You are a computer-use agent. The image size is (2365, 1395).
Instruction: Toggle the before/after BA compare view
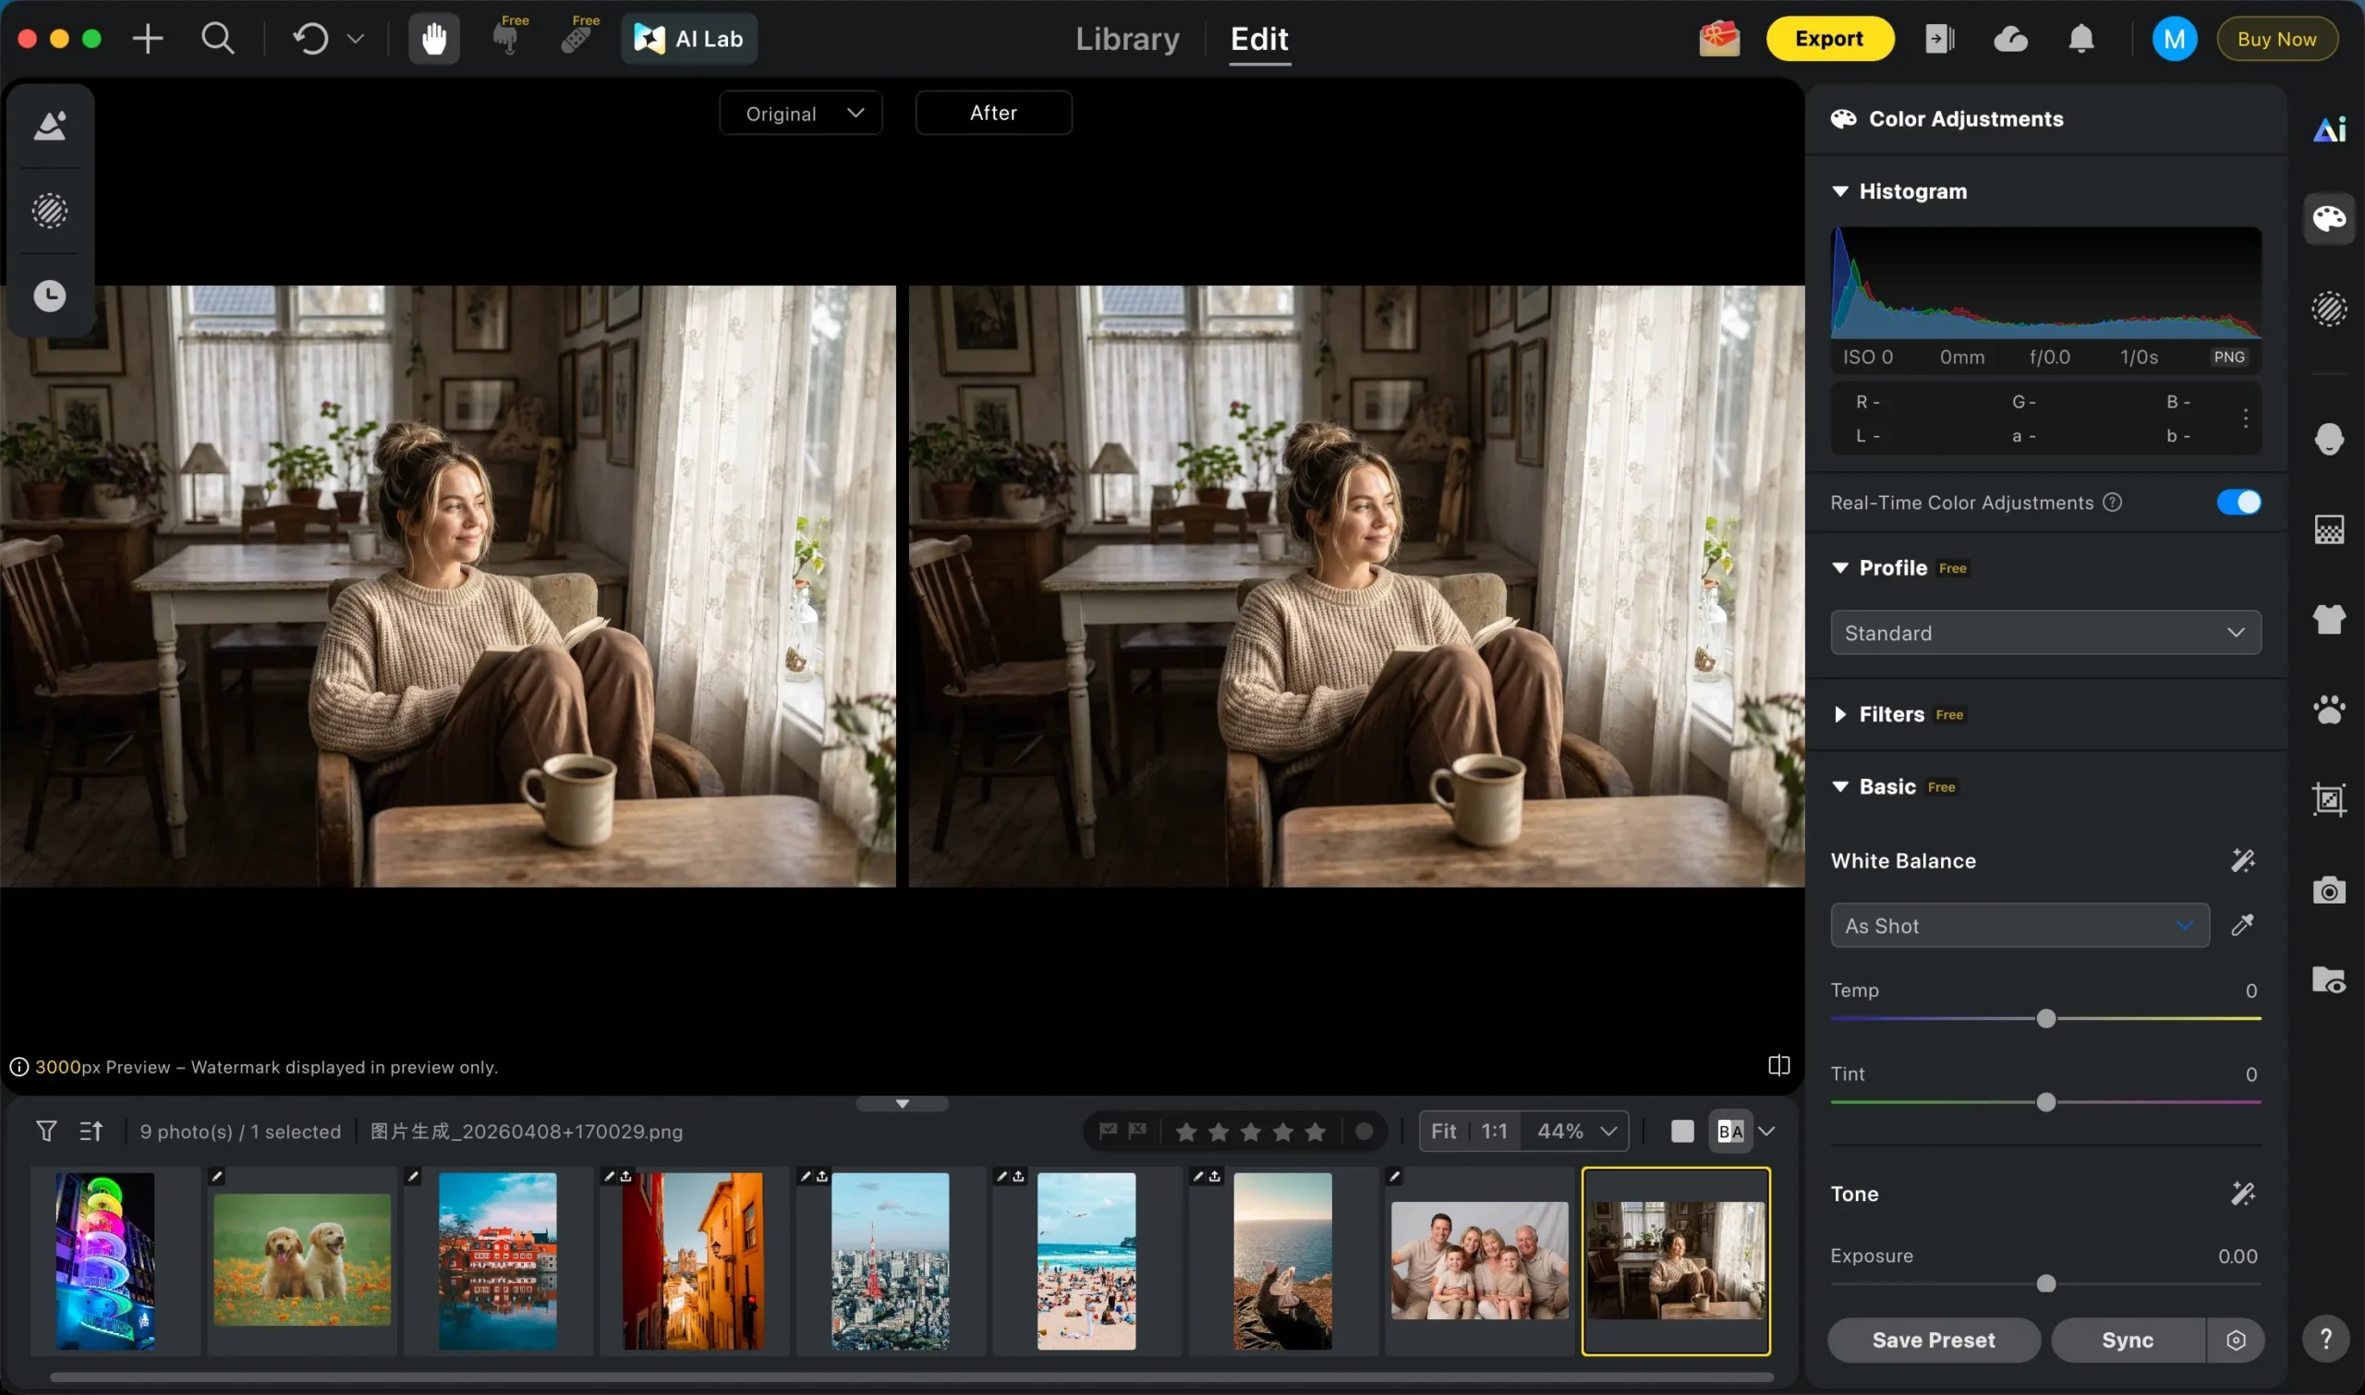1729,1131
